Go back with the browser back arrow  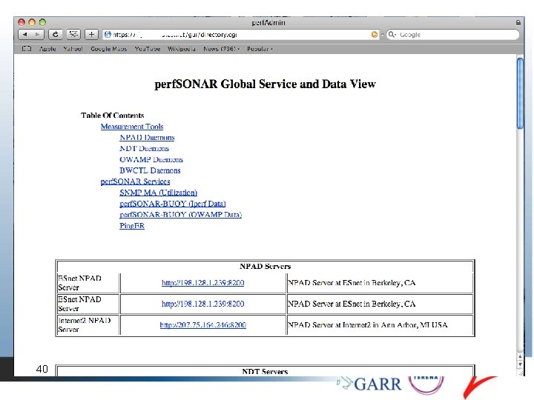(24, 34)
